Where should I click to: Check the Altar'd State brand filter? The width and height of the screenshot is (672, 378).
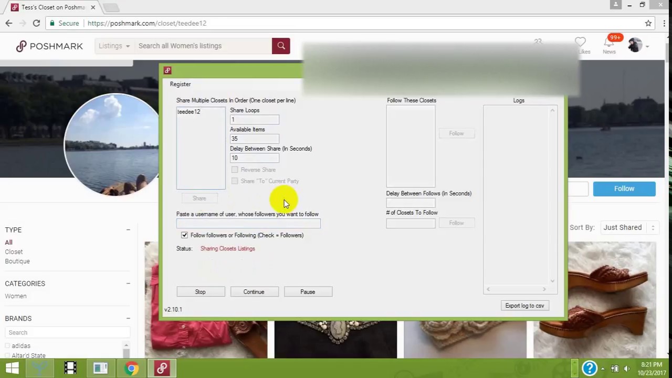[x=7, y=355]
